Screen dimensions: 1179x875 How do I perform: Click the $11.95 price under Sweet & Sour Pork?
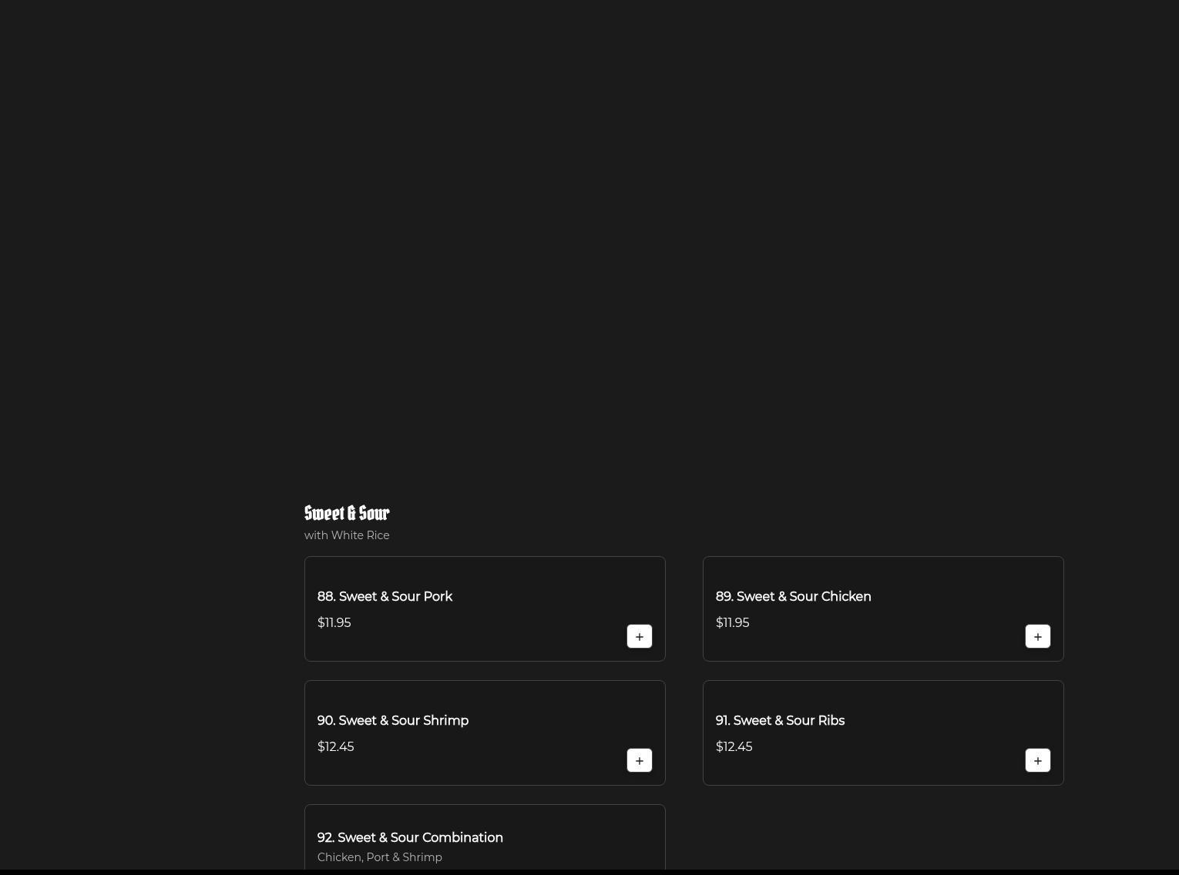click(x=334, y=622)
